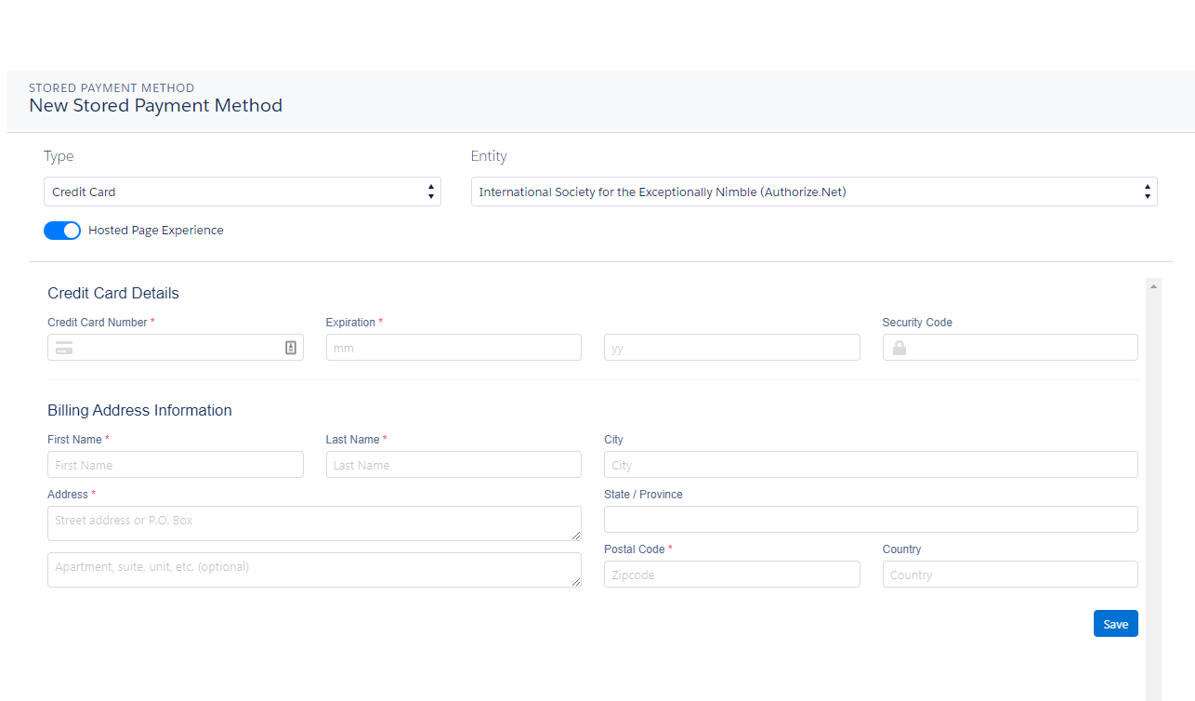Click the Street address or P.O. Box field
The width and height of the screenshot is (1195, 701).
click(x=313, y=522)
